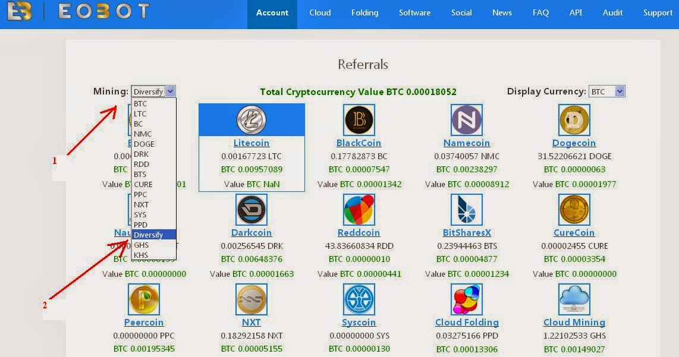The width and height of the screenshot is (679, 357).
Task: Select RDD in Mining list
Action: click(x=154, y=165)
